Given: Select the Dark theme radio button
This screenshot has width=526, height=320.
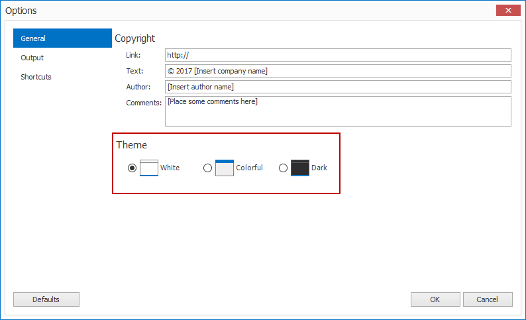Looking at the screenshot, I should (x=283, y=168).
